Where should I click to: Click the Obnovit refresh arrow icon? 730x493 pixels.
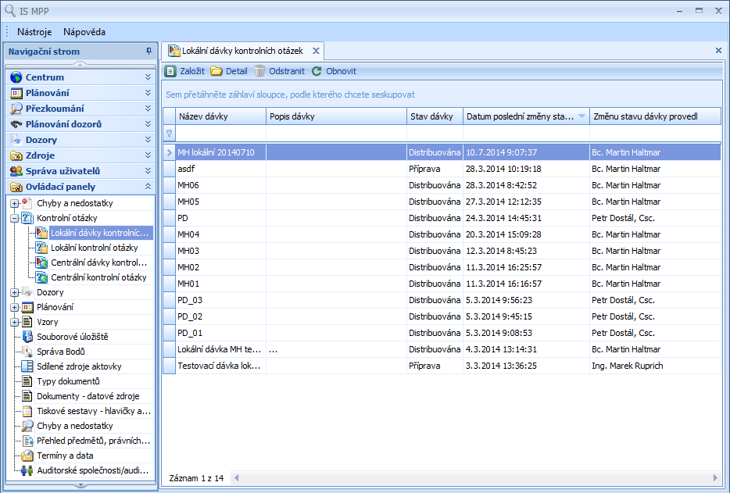point(317,71)
